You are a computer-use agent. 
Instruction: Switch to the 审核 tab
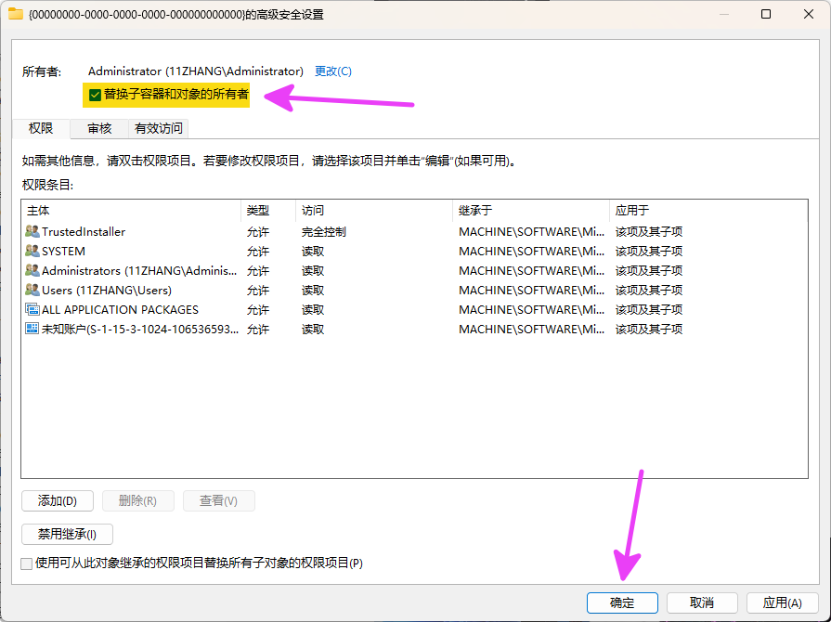click(99, 129)
